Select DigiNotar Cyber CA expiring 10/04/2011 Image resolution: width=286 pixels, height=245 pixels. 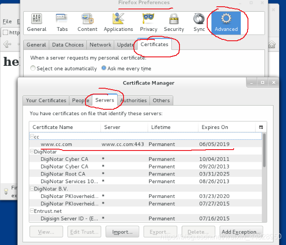(145, 159)
